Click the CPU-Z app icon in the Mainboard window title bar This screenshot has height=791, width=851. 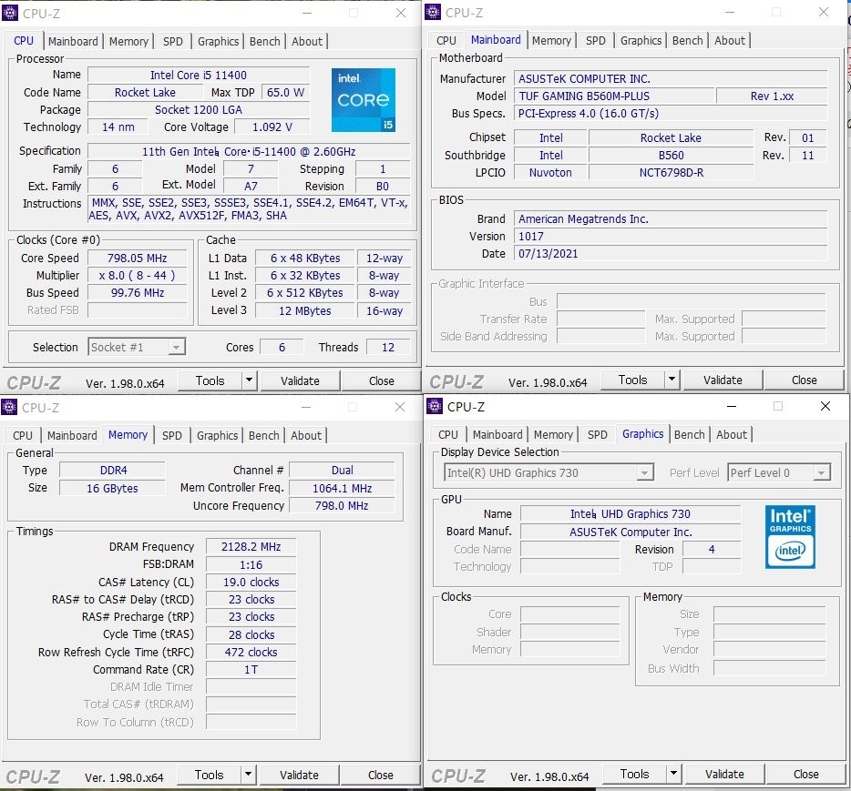[x=433, y=12]
